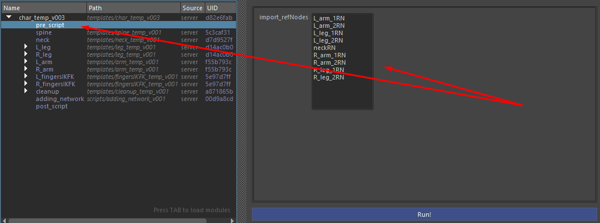Sort by the Name column header
The image size is (600, 223).
click(44, 7)
